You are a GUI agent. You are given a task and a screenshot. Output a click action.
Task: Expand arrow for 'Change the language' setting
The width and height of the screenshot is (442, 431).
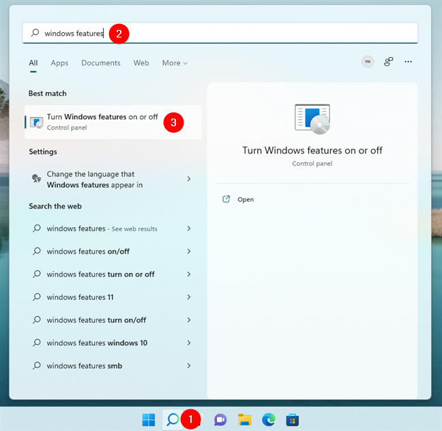click(x=189, y=179)
